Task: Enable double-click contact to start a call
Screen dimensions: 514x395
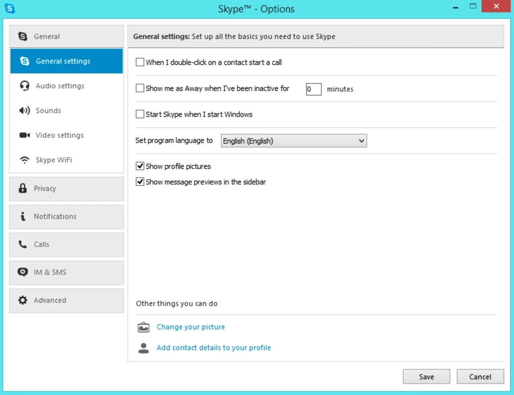Action: point(140,63)
